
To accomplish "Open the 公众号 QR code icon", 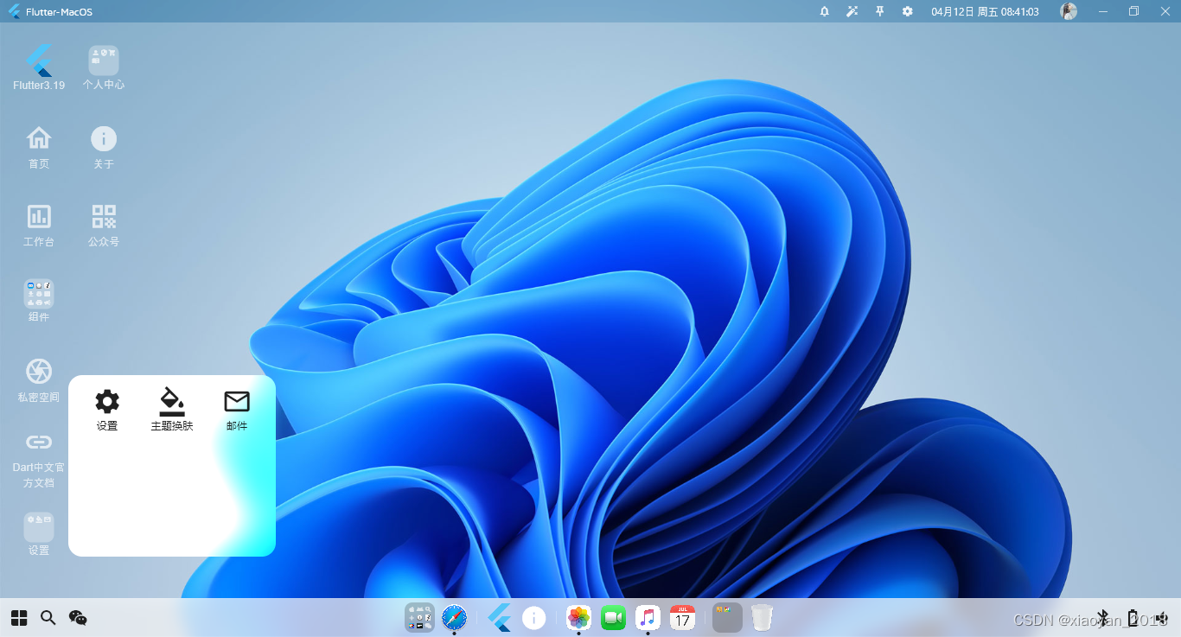I will [x=104, y=224].
